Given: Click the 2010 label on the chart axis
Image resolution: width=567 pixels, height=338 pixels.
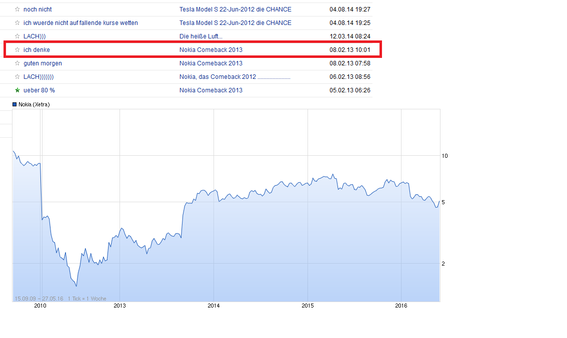Looking at the screenshot, I should point(40,306).
